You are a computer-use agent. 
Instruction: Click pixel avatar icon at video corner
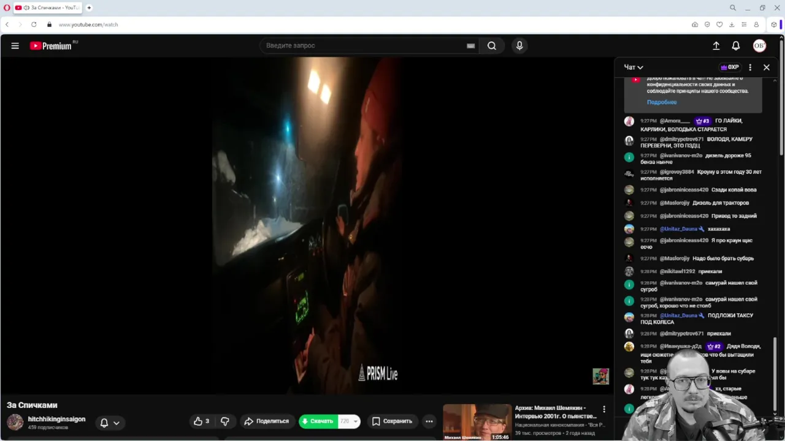600,376
